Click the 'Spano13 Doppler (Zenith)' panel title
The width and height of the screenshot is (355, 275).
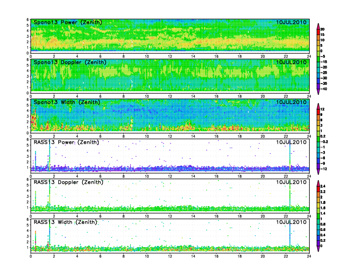coord(70,62)
